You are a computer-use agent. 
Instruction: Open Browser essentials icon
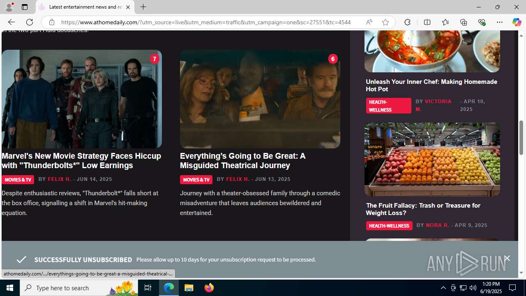coord(482,22)
